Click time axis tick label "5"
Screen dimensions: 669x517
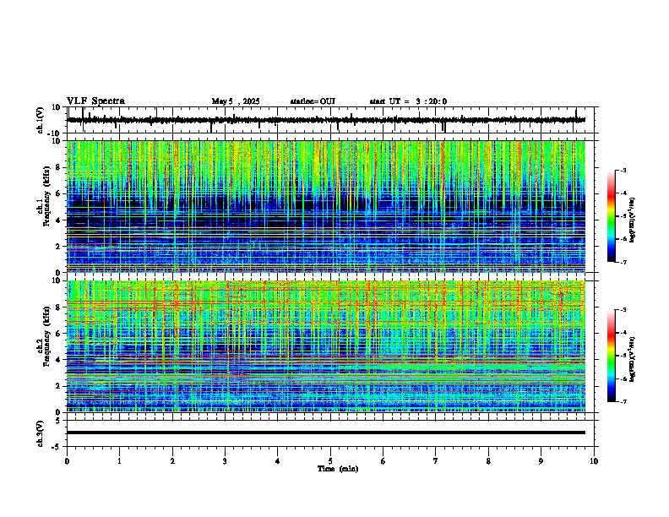point(330,461)
